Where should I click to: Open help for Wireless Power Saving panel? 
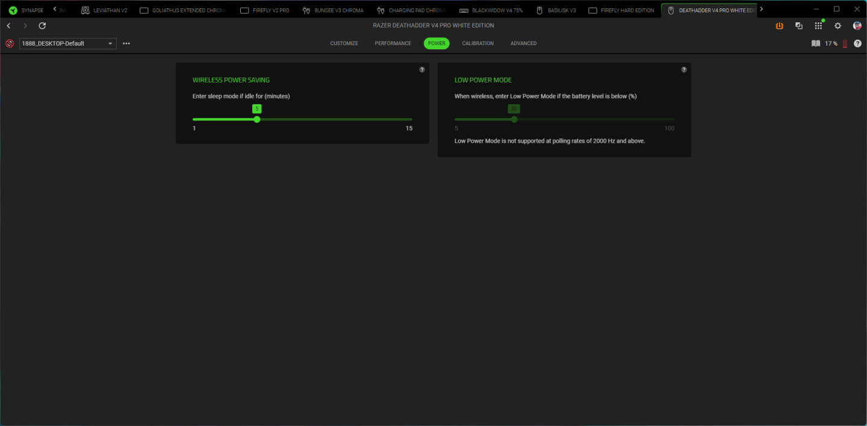click(422, 70)
